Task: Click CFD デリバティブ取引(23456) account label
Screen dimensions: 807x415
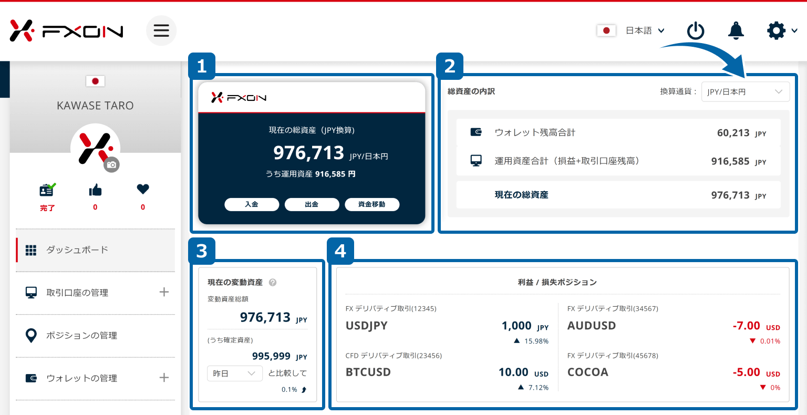Action: [x=394, y=356]
